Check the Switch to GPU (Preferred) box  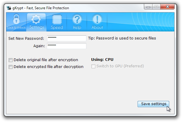[x=93, y=66]
